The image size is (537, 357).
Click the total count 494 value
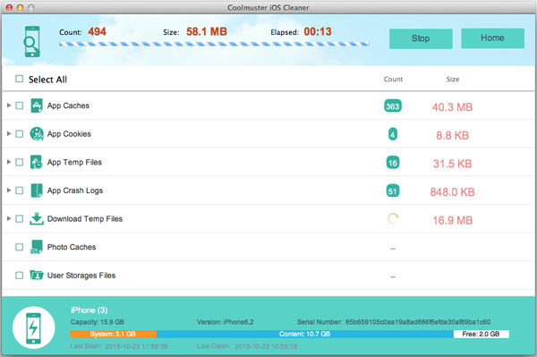tap(97, 32)
